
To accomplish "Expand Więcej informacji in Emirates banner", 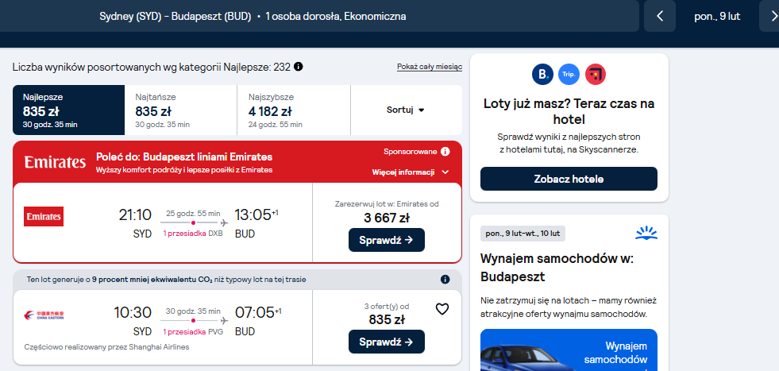I will tap(411, 172).
